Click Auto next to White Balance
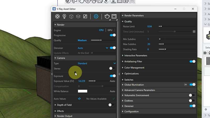 tap(112, 91)
